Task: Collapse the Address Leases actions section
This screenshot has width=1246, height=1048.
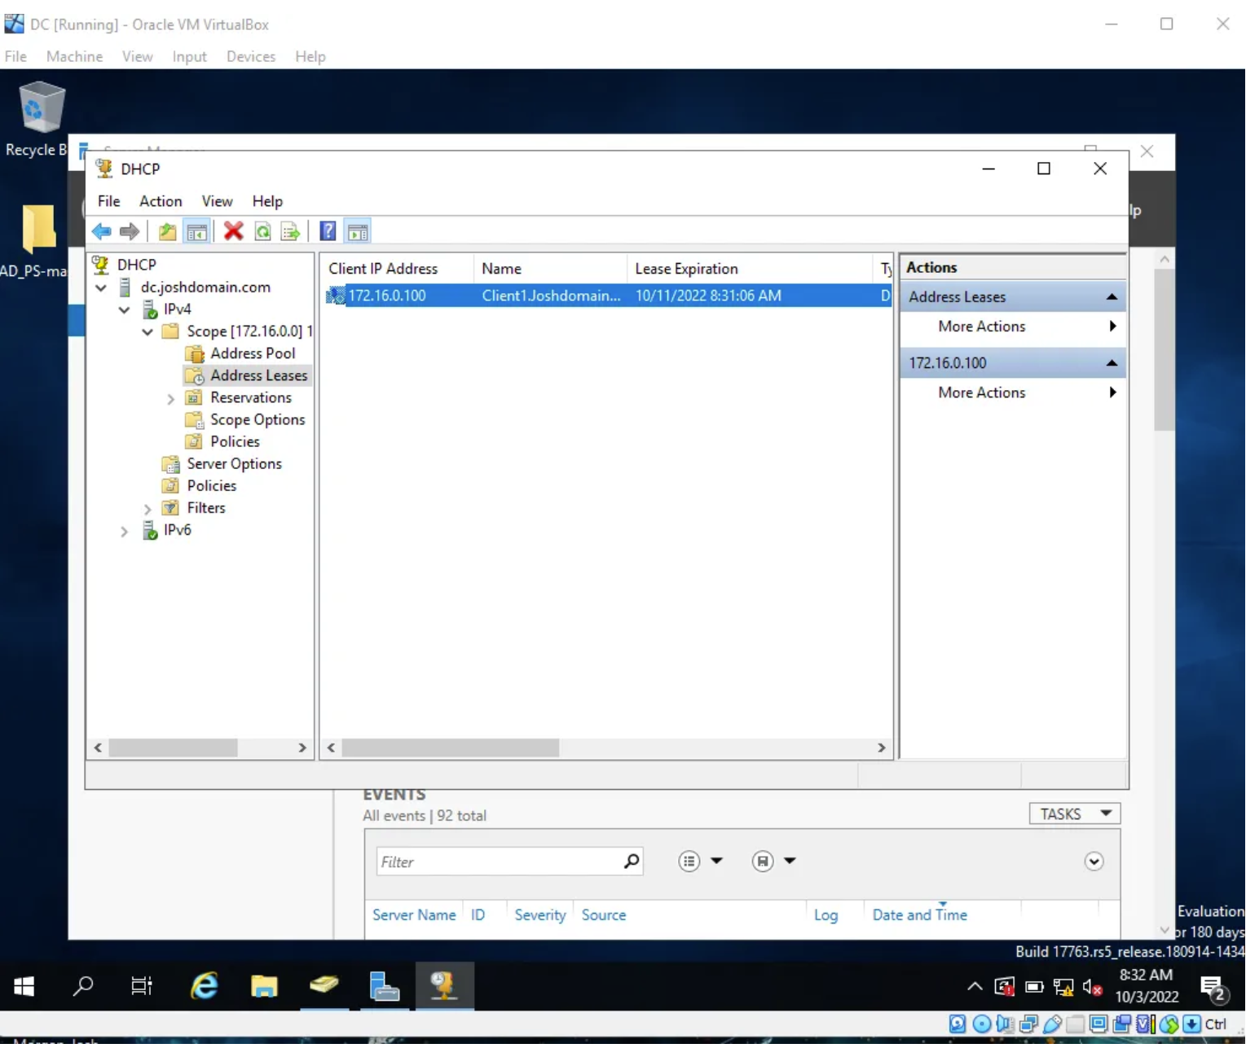Action: [x=1112, y=297]
